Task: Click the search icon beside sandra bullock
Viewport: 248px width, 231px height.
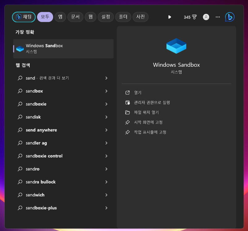Action: pos(20,182)
